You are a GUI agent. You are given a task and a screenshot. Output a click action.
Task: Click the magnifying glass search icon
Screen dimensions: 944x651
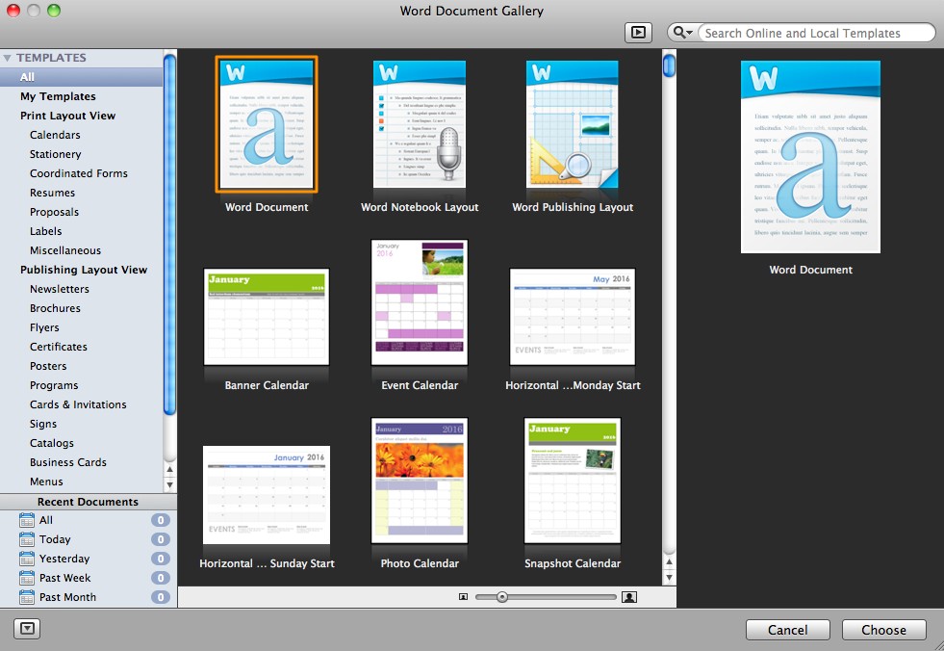[678, 33]
